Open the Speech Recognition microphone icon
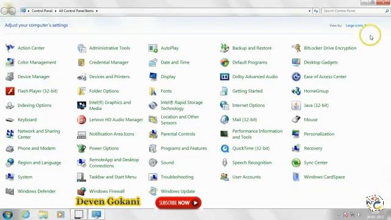Viewport: 391px width, 220px height. click(x=224, y=163)
